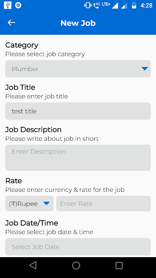Tap the 4G call status icon
This screenshot has width=156, height=278.
click(x=97, y=6)
